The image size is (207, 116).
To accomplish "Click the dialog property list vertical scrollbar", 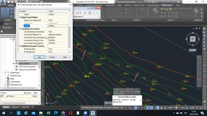I will [69, 37].
